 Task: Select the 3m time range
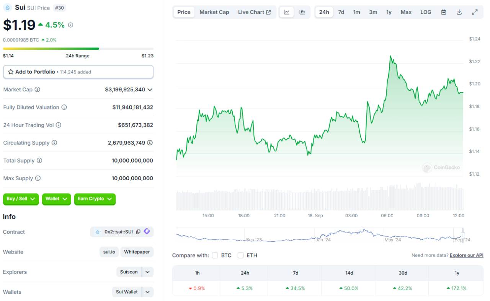(x=373, y=12)
